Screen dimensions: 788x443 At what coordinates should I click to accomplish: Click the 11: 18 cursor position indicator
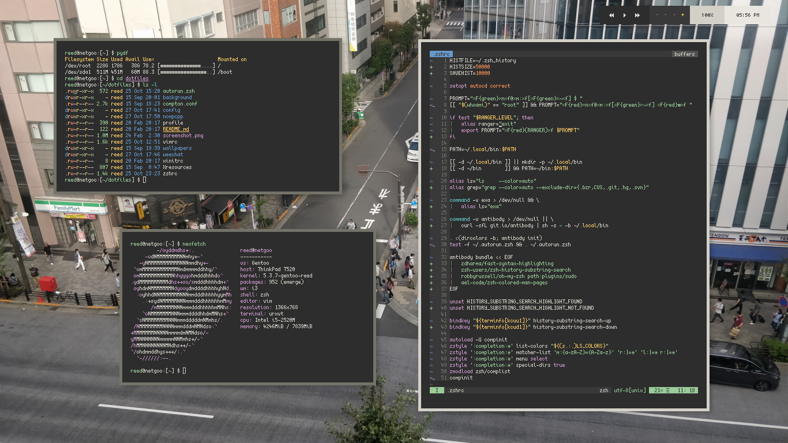(686, 391)
